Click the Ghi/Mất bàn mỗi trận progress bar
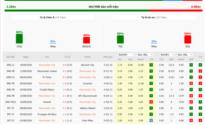This screenshot has width=206, height=125. pyautogui.click(x=103, y=10)
